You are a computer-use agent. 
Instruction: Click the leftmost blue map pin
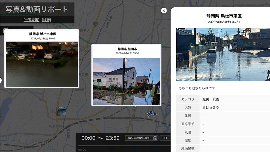(148, 115)
